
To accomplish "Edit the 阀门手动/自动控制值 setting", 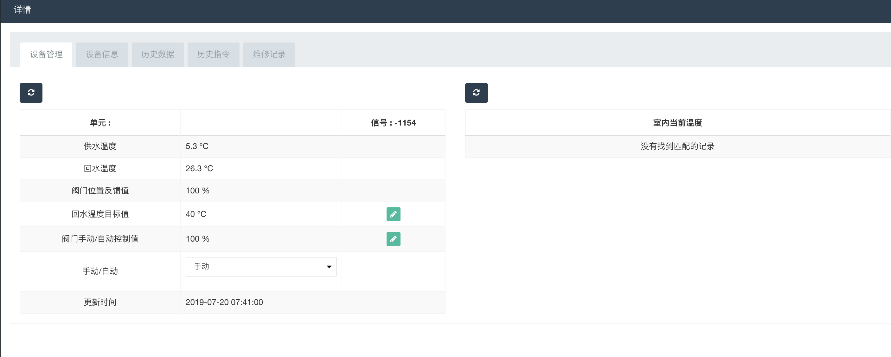I will [x=393, y=239].
